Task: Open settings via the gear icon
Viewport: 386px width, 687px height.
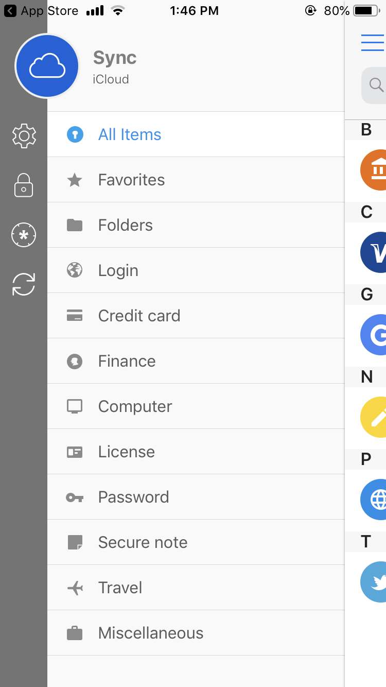Action: (24, 136)
